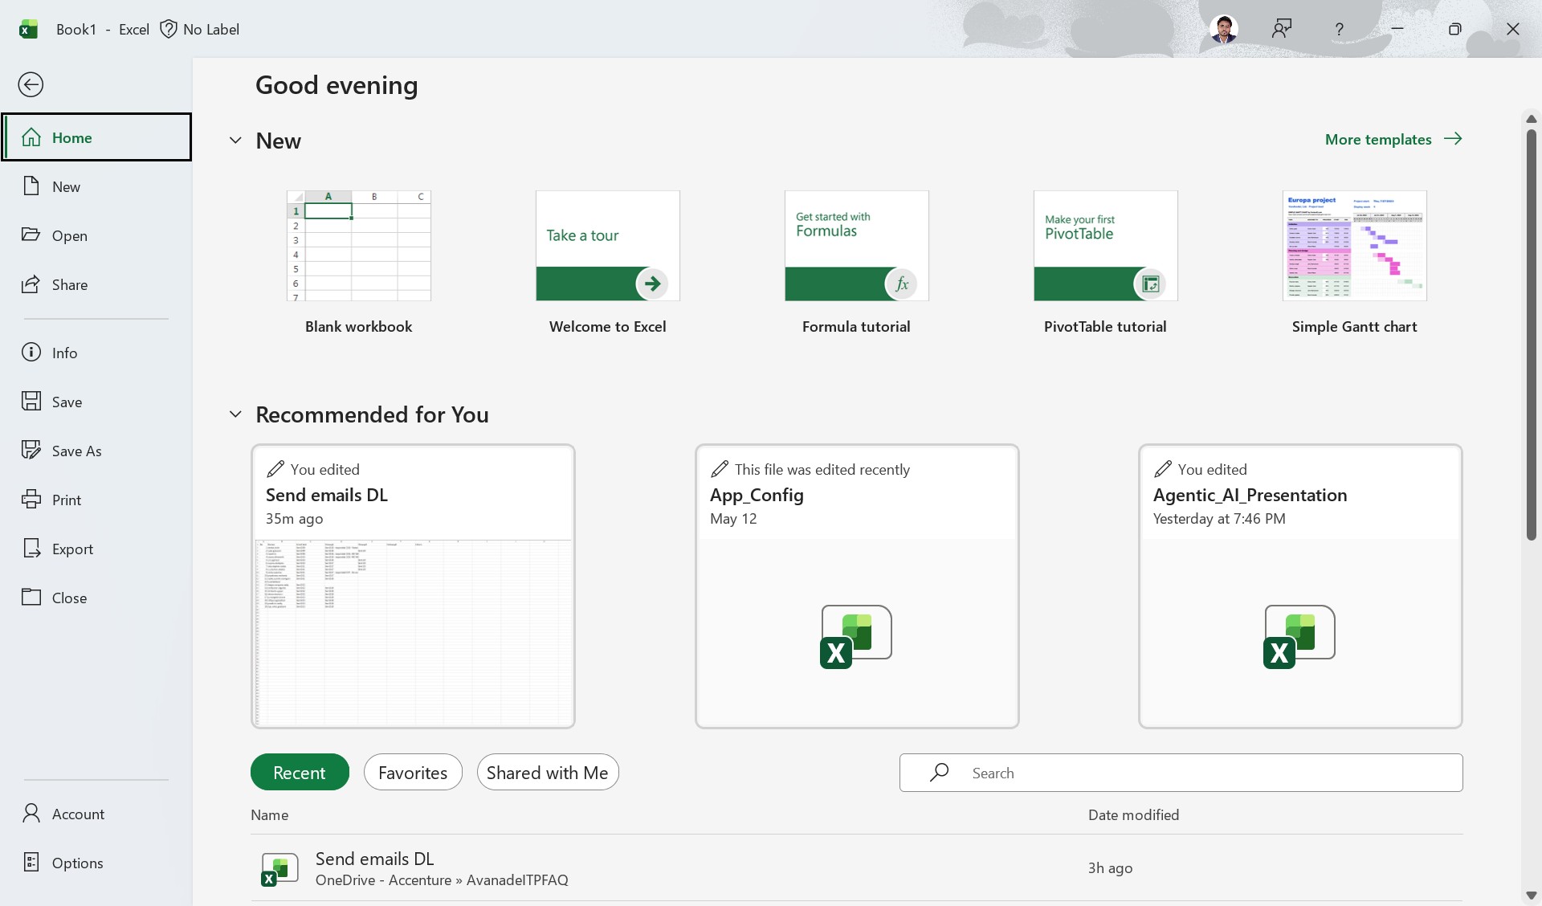Image resolution: width=1542 pixels, height=906 pixels.
Task: Open the Print page
Action: pos(96,500)
